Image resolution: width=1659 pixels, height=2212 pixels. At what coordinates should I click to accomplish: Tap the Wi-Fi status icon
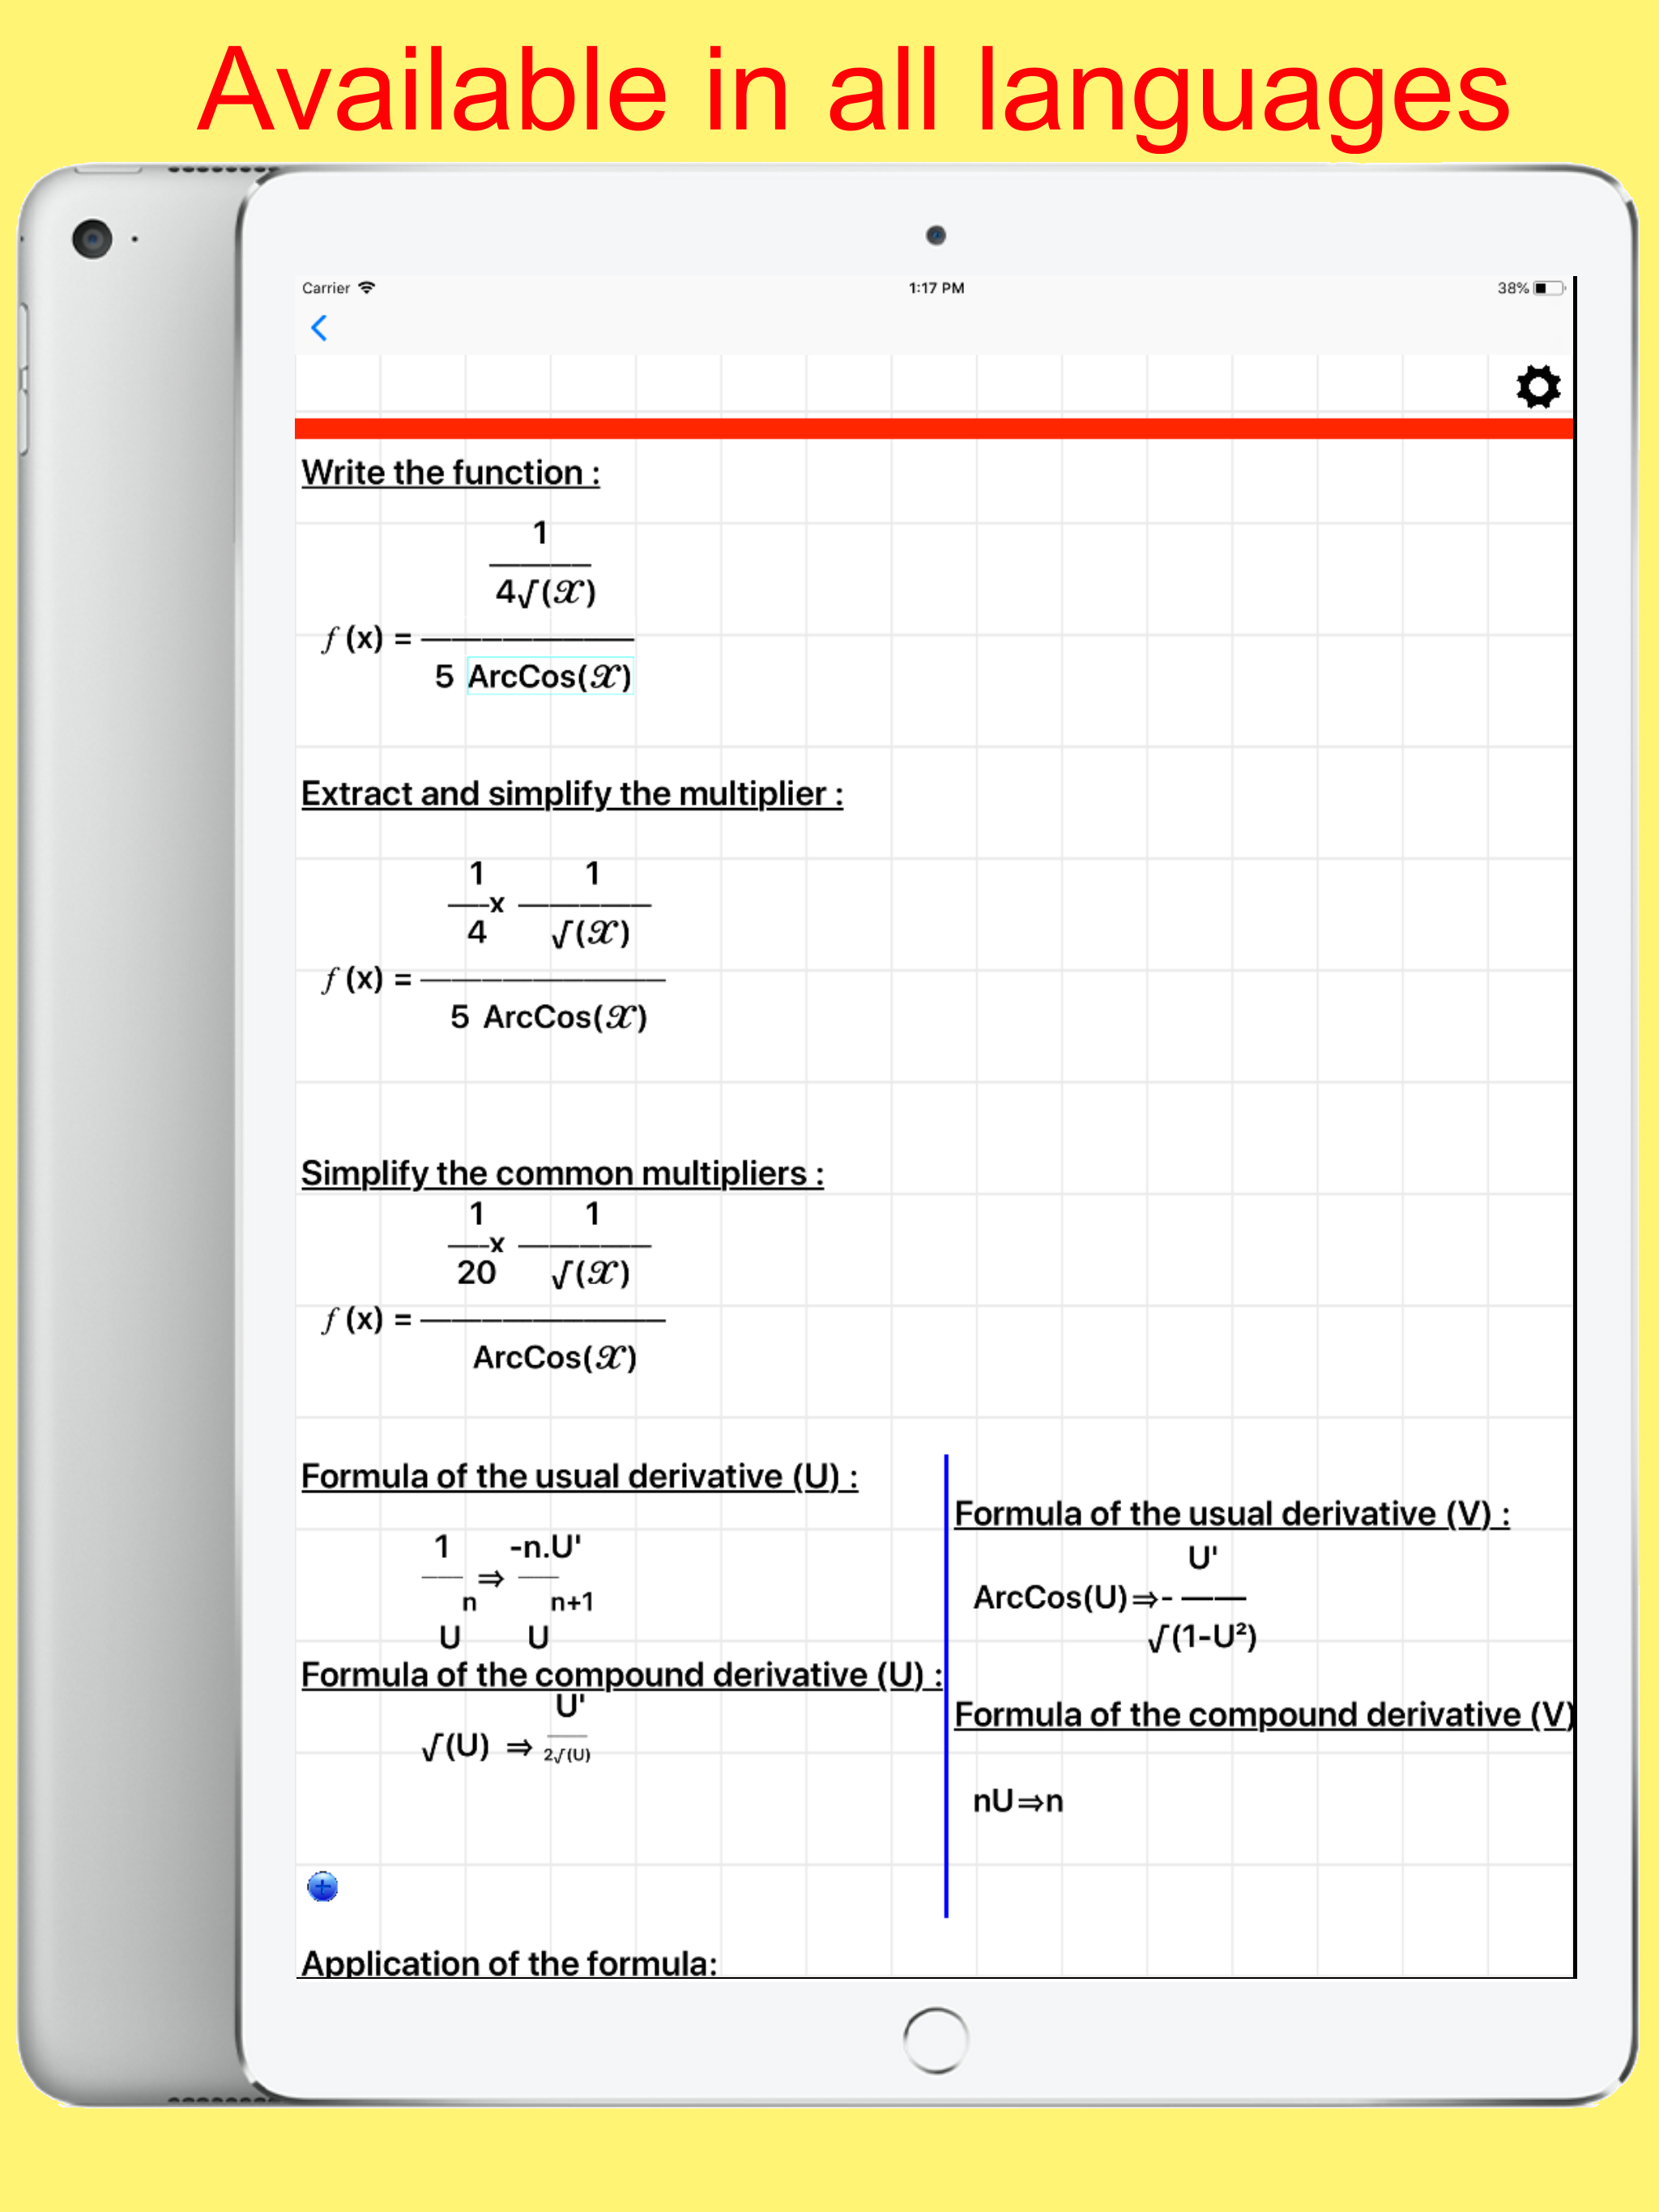[367, 288]
